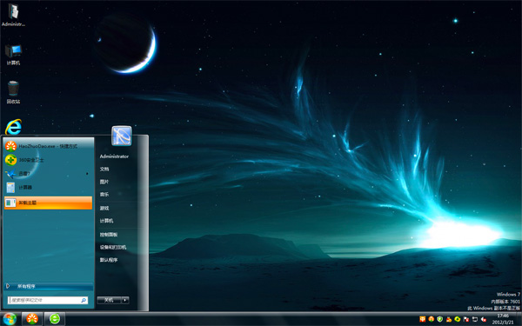Open 默认程序 default programs

(109, 260)
